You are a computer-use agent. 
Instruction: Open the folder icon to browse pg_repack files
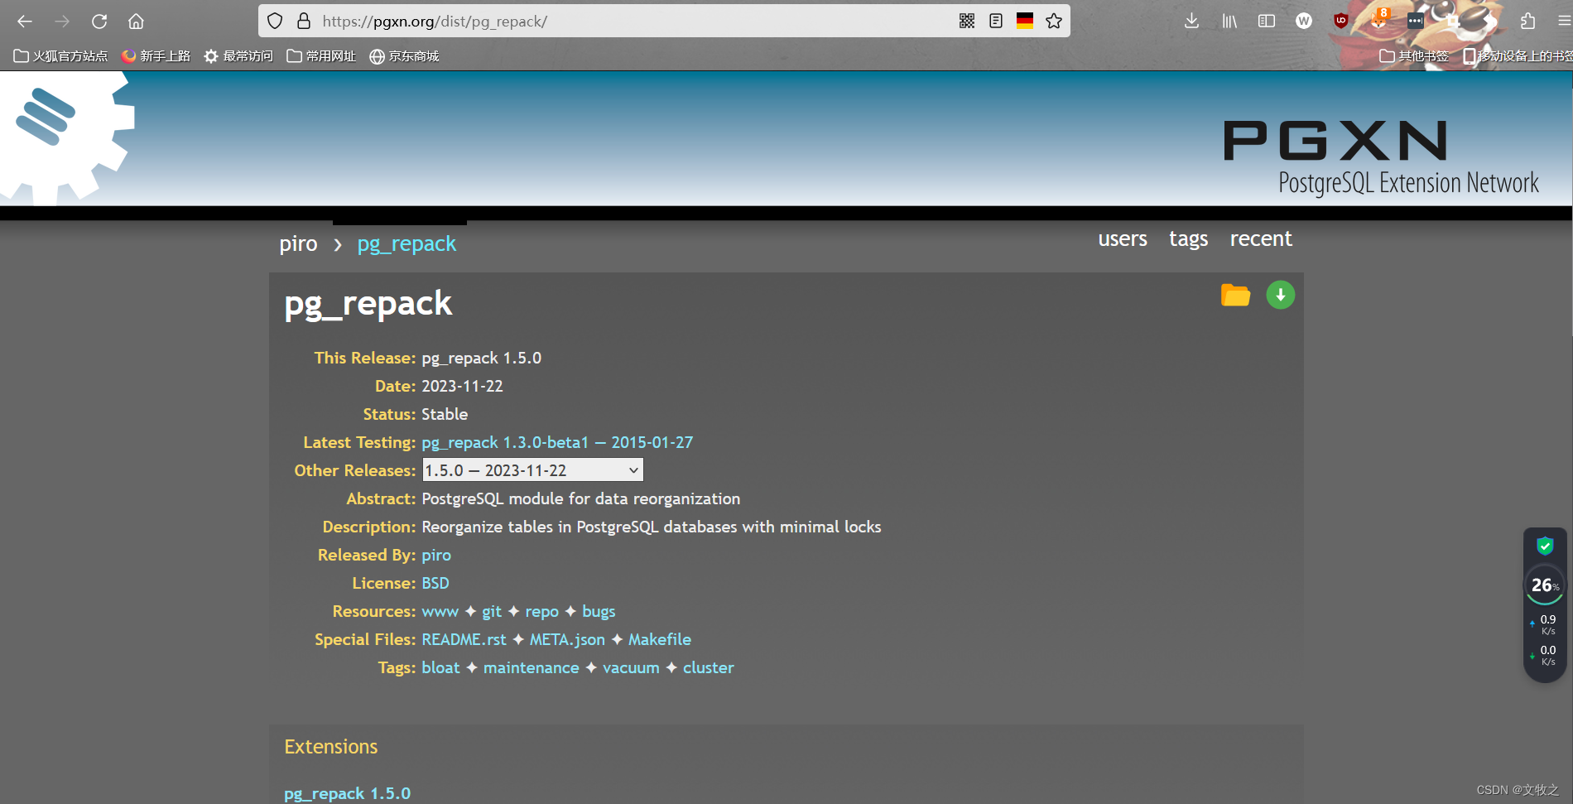coord(1234,295)
